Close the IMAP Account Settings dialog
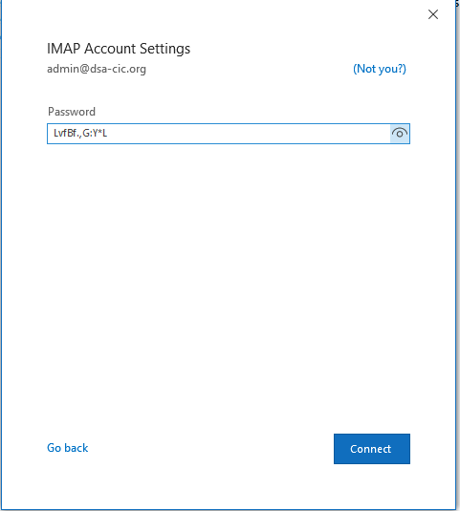This screenshot has height=511, width=460. pos(433,14)
